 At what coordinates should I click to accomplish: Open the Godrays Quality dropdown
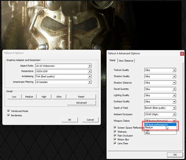(160, 102)
